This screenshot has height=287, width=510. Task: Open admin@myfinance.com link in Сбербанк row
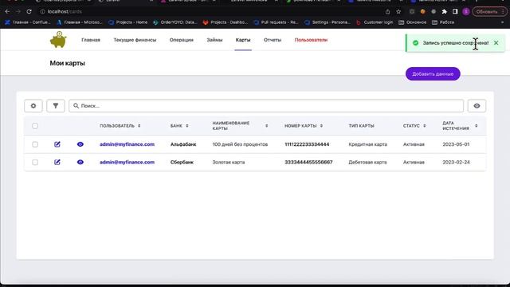click(x=127, y=162)
